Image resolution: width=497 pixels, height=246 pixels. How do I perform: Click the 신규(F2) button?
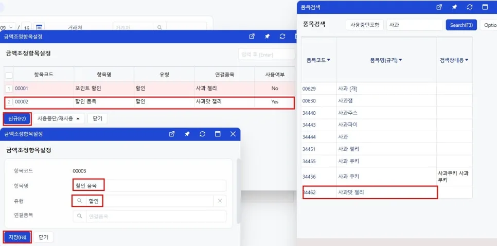pyautogui.click(x=17, y=119)
